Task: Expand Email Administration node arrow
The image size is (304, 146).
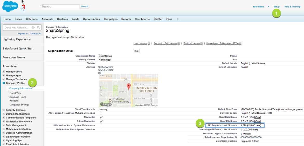Action: click(4, 144)
